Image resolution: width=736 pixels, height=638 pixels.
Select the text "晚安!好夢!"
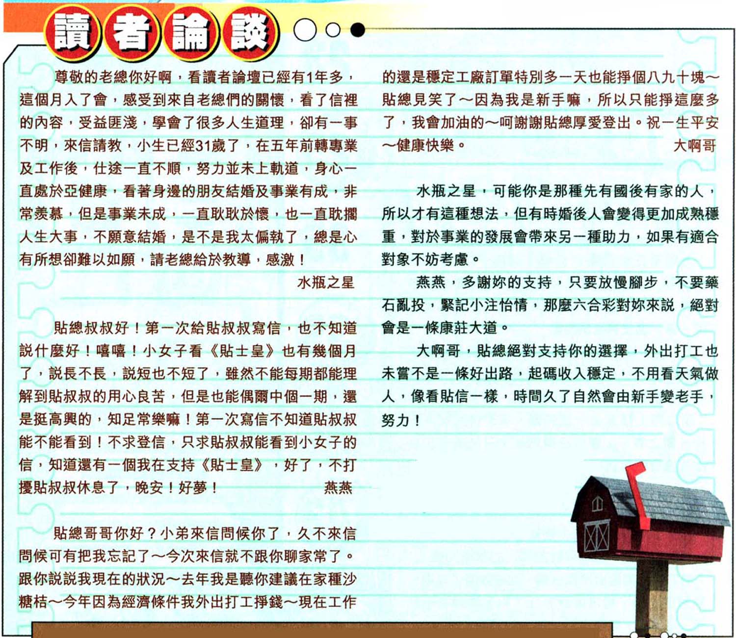tap(177, 488)
